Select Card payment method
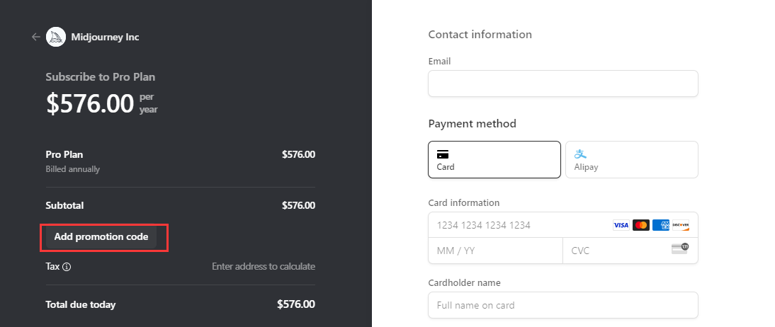The width and height of the screenshot is (775, 327). click(x=494, y=159)
